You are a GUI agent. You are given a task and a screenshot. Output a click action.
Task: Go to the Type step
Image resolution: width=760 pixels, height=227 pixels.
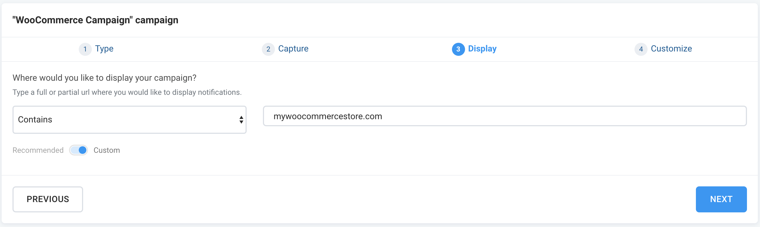[x=104, y=48]
